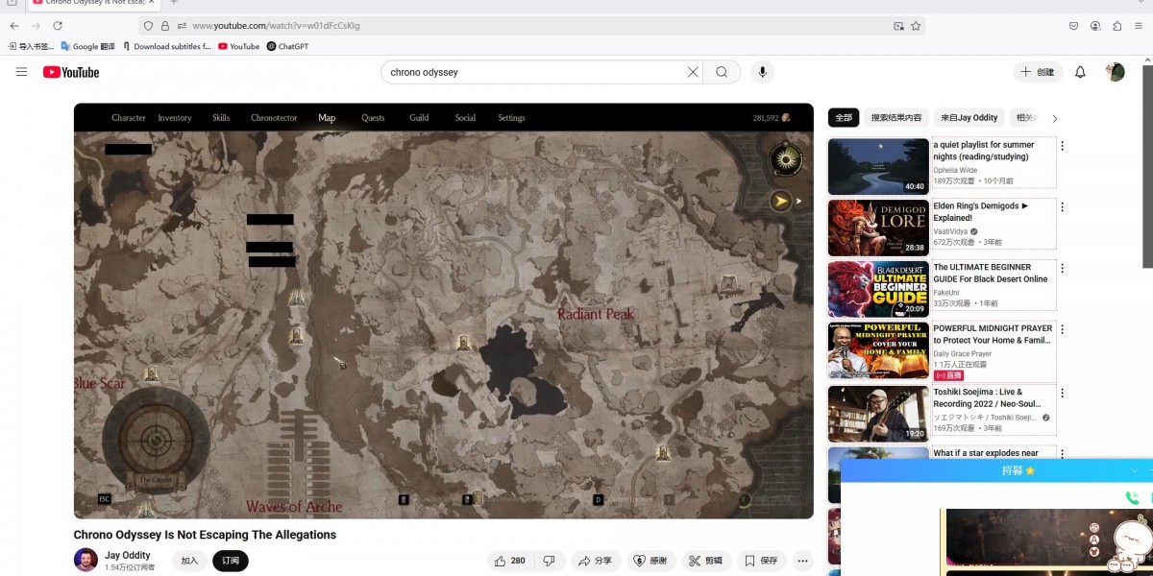Open options for Elden Ring's Demigods video

coord(1062,206)
